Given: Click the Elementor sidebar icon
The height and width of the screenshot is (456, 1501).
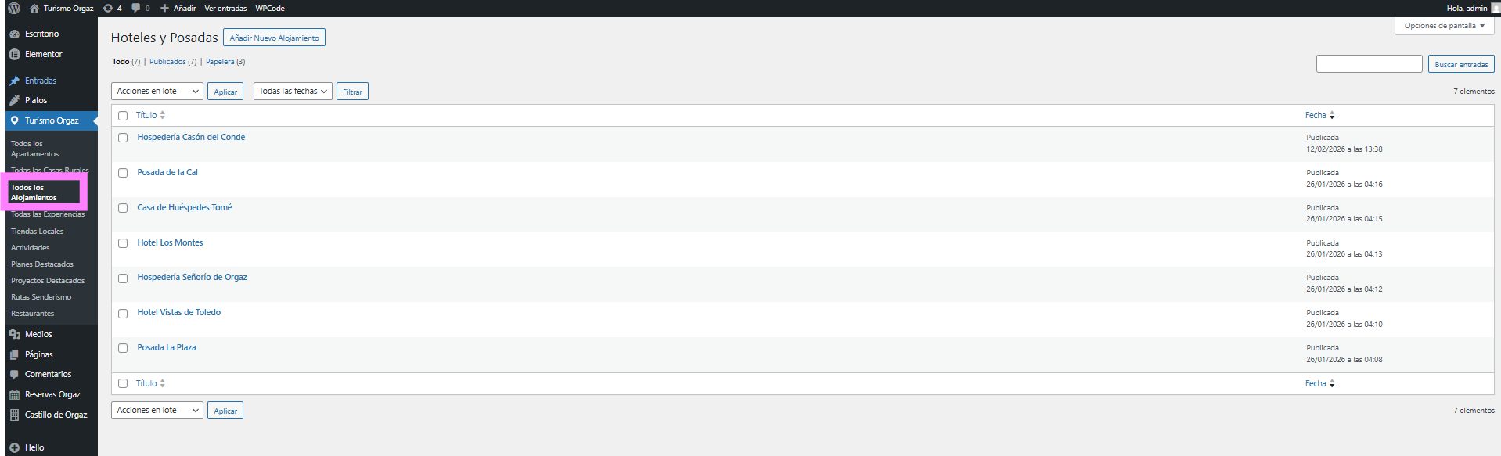Looking at the screenshot, I should point(14,55).
